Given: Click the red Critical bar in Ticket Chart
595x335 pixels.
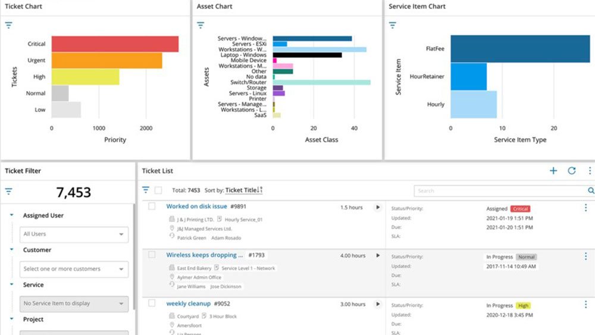Looking at the screenshot, I should pyautogui.click(x=114, y=44).
